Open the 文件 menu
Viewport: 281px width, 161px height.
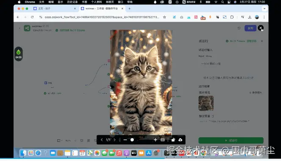[x=42, y=2]
